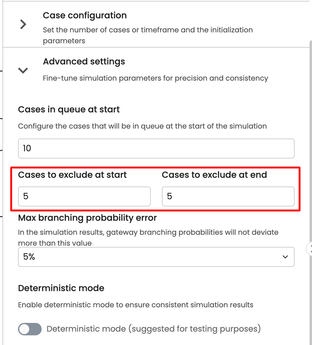Click the 'Cases to exclude at end' label
Image resolution: width=312 pixels, height=345 pixels.
pyautogui.click(x=214, y=175)
